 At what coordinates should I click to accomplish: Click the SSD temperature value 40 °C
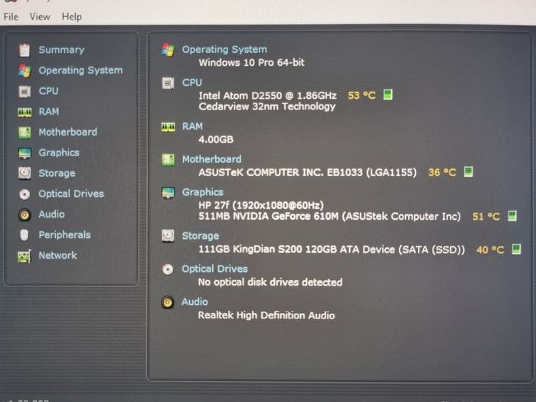pos(490,250)
